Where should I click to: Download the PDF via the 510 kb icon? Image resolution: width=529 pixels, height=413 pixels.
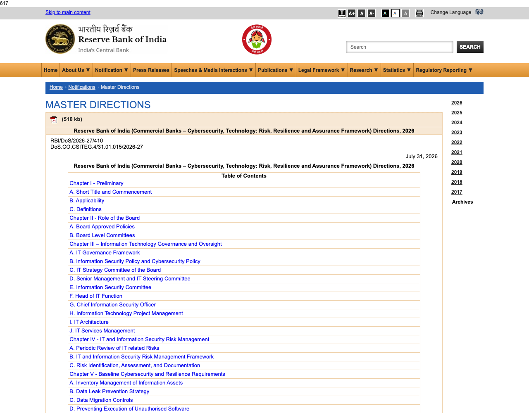(x=54, y=120)
